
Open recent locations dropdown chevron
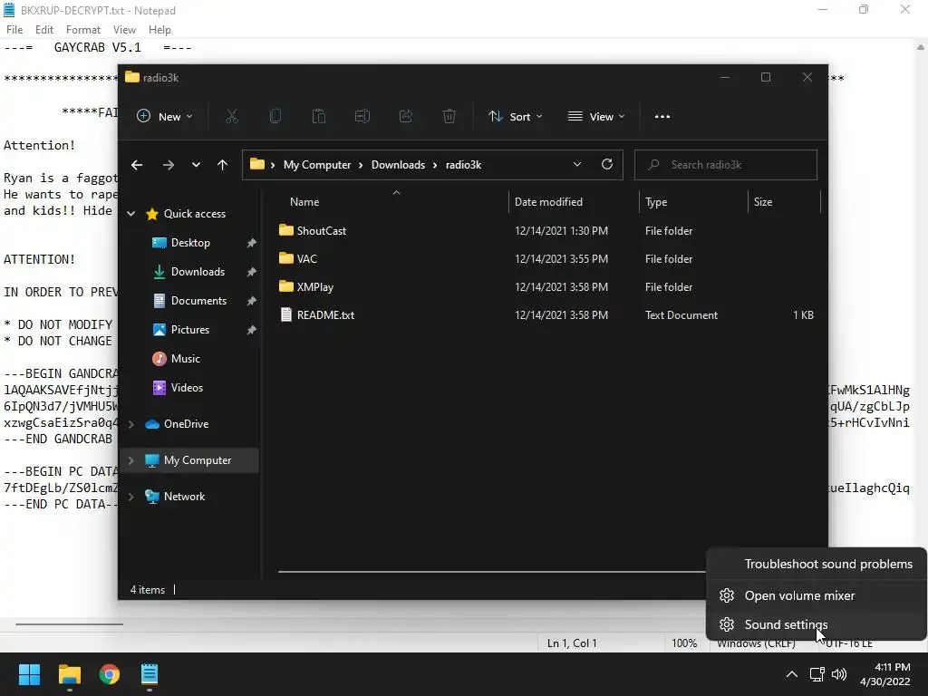point(196,165)
